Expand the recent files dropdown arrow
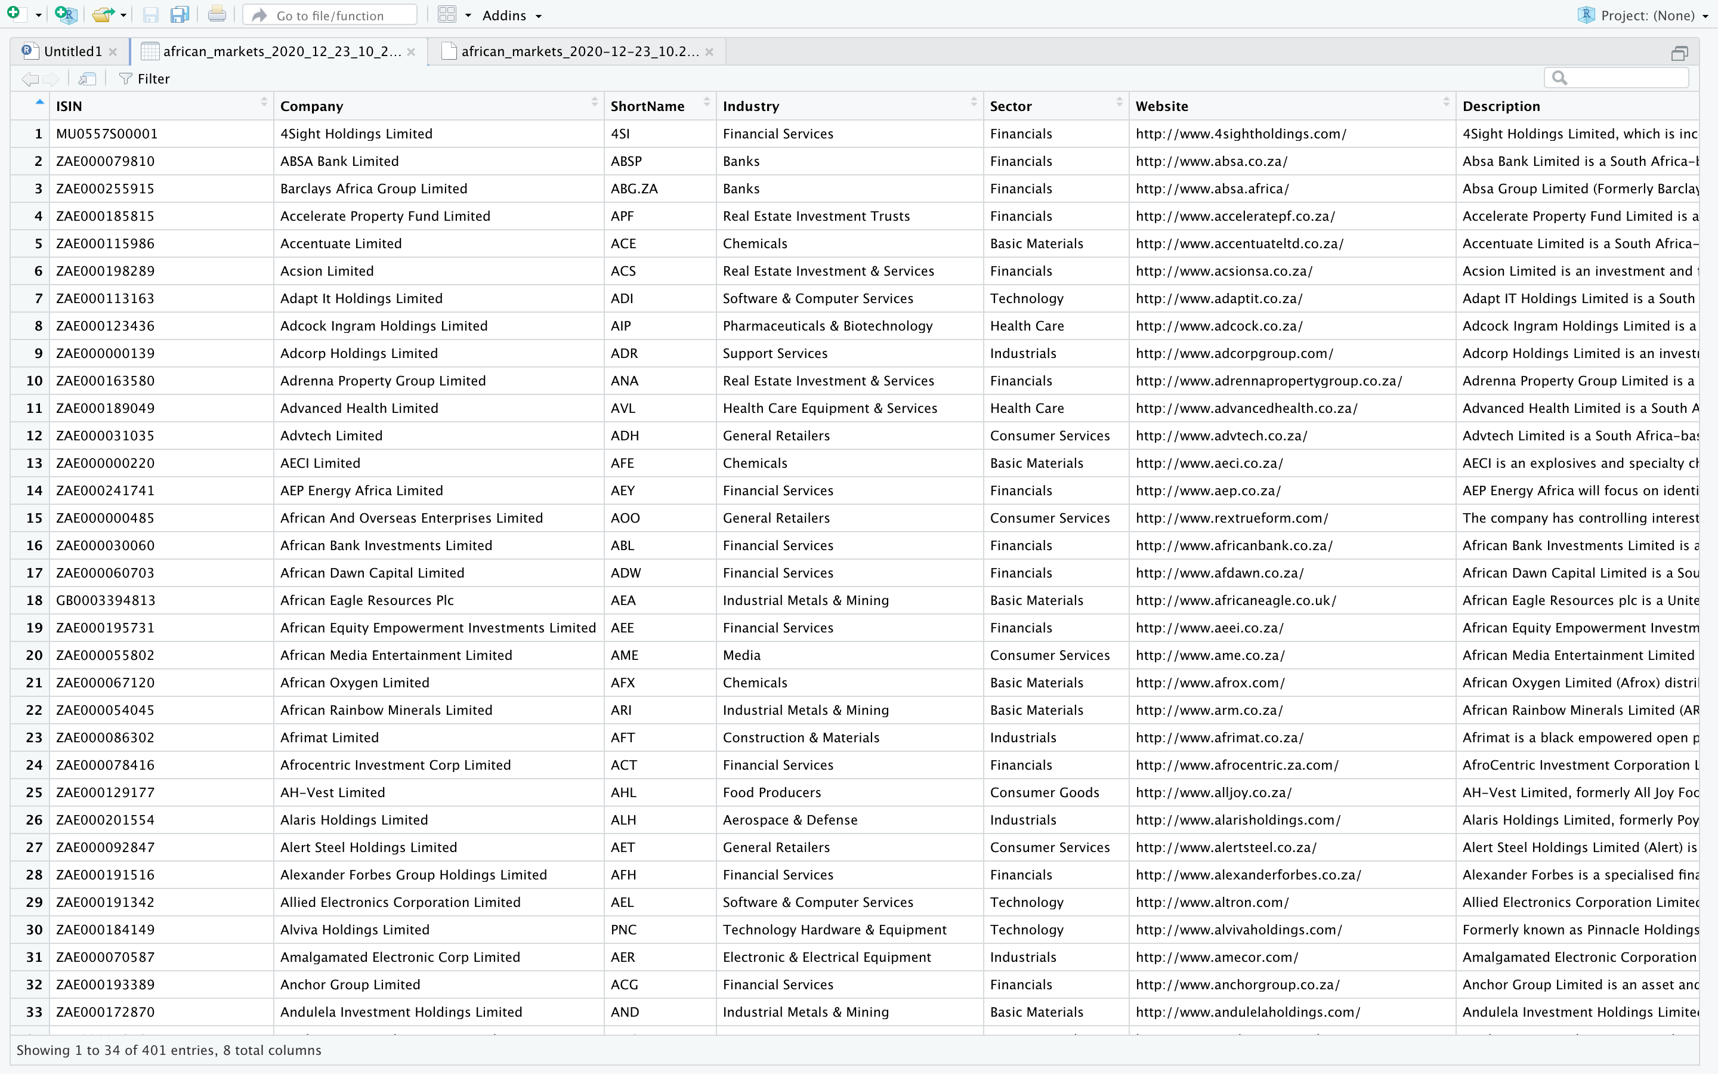 [123, 15]
